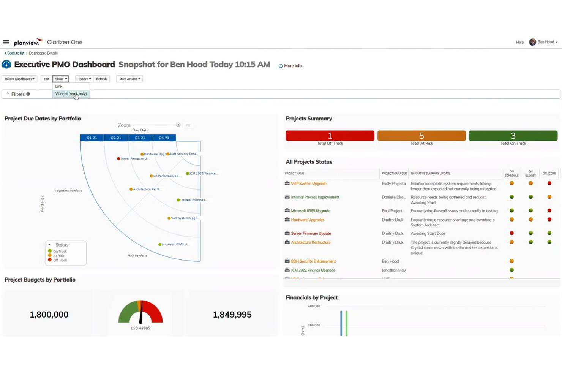562x375 pixels.
Task: Click the Server Firmware U... red chart dot
Action: [118, 159]
